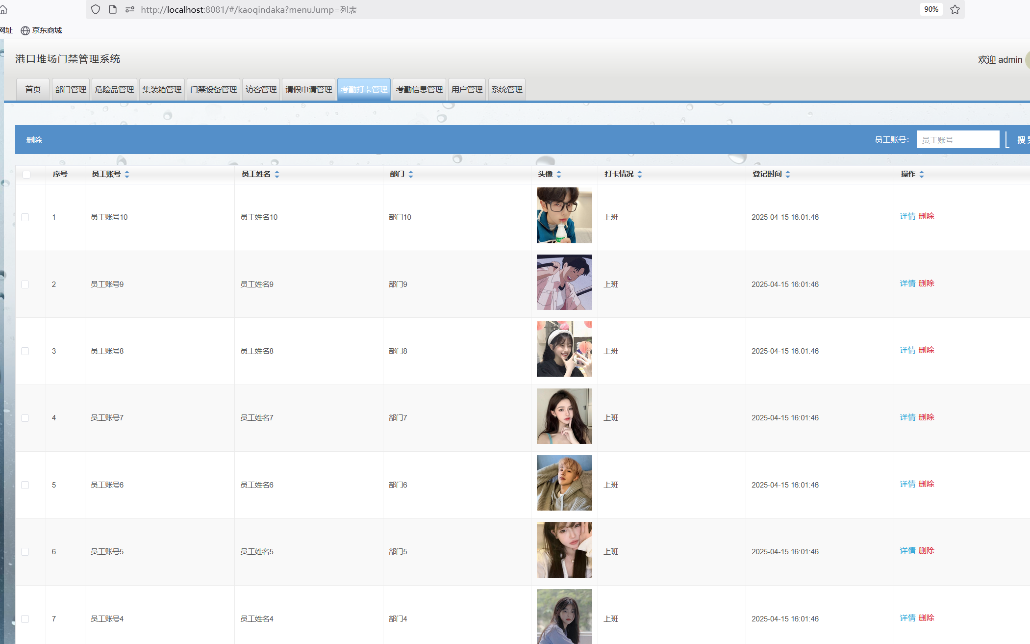Click the browser home icon

coord(3,9)
